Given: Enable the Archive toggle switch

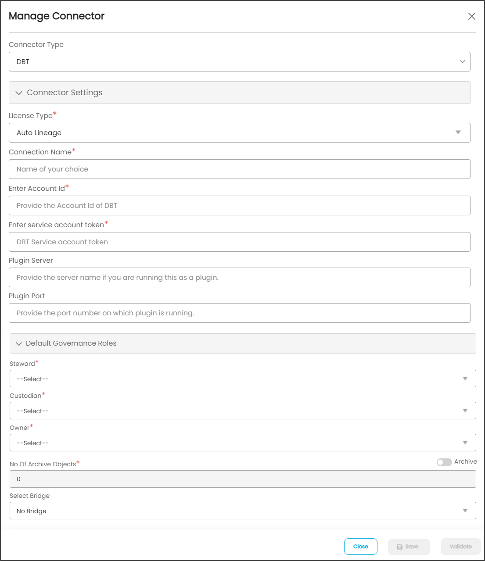Looking at the screenshot, I should (444, 462).
